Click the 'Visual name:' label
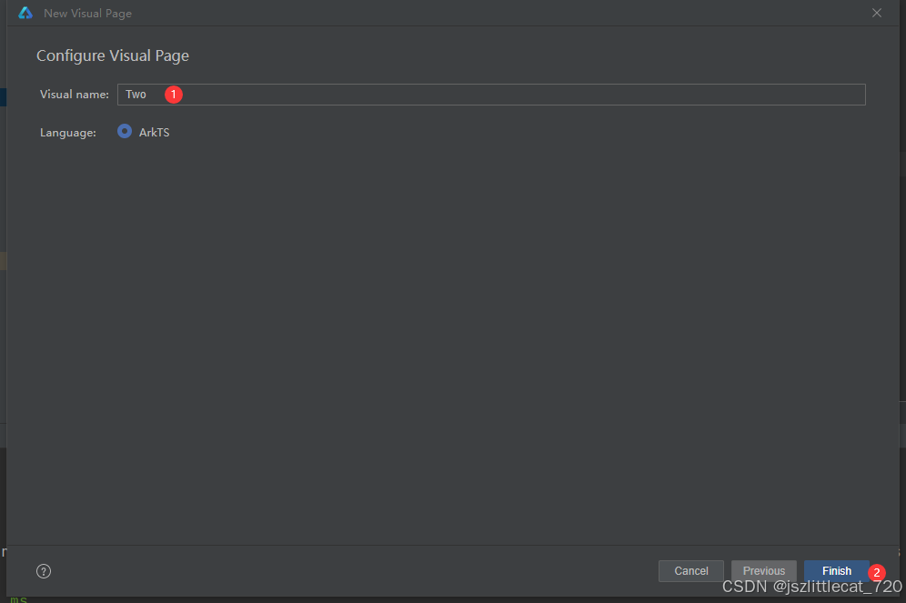 (75, 95)
